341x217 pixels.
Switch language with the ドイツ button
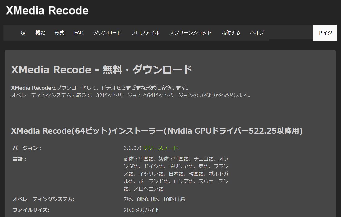coord(325,33)
